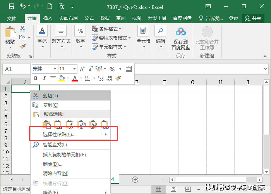Choose Paste Formulas (fx) paste option

click(x=70, y=125)
